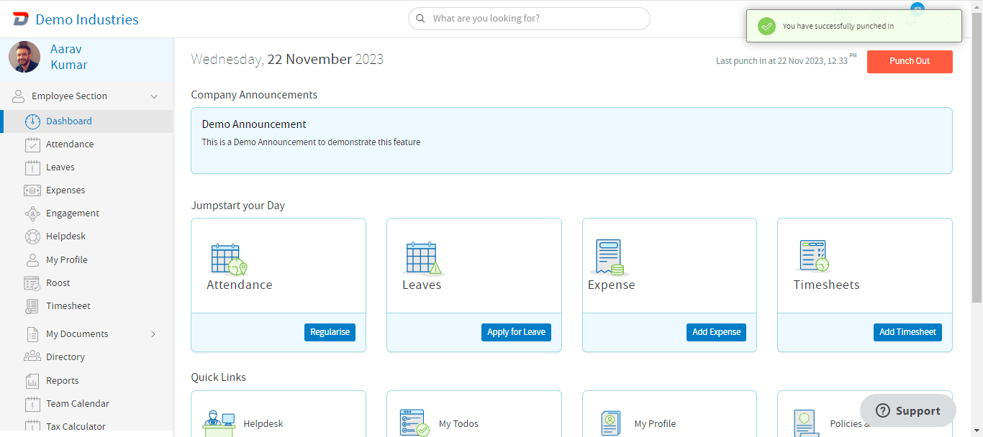Open the Timesheet sidebar icon
The image size is (983, 437).
(x=32, y=306)
